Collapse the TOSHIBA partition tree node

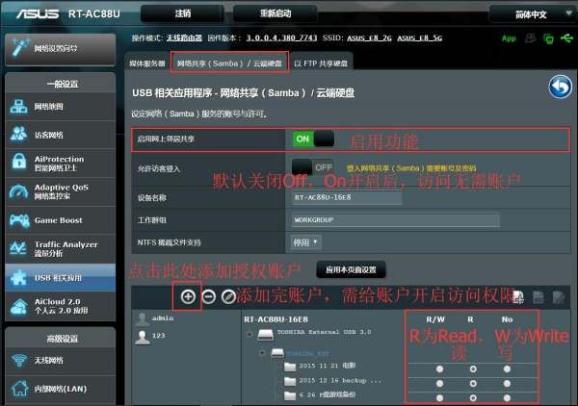262,353
